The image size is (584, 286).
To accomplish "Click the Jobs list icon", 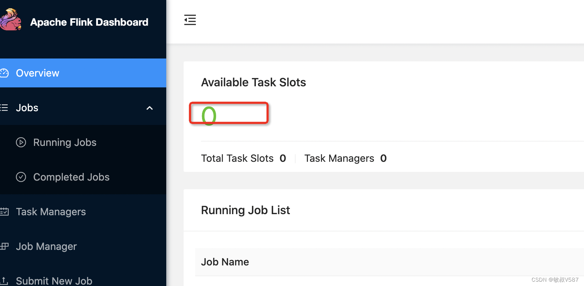I will click(4, 108).
